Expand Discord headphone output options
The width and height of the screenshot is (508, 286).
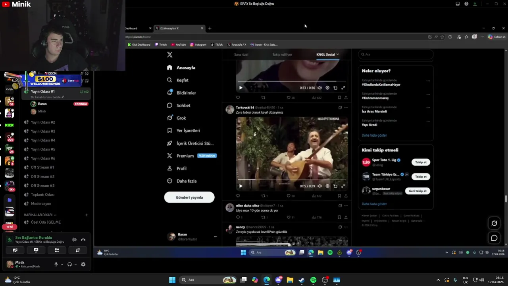pos(75,265)
